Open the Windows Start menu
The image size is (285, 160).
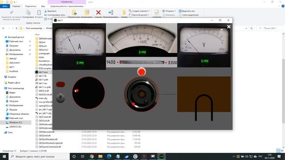pyautogui.click(x=4, y=156)
